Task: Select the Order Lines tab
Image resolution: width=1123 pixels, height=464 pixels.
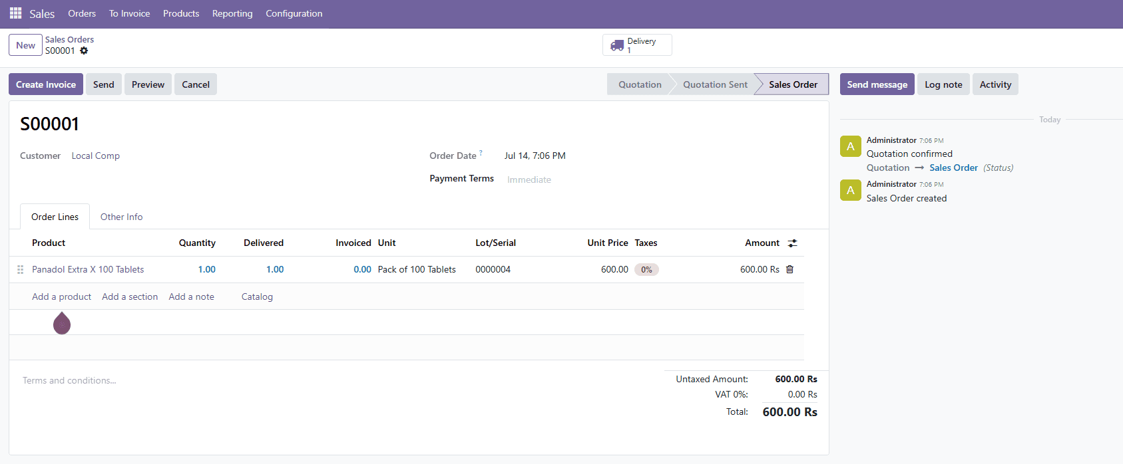Action: (x=55, y=217)
